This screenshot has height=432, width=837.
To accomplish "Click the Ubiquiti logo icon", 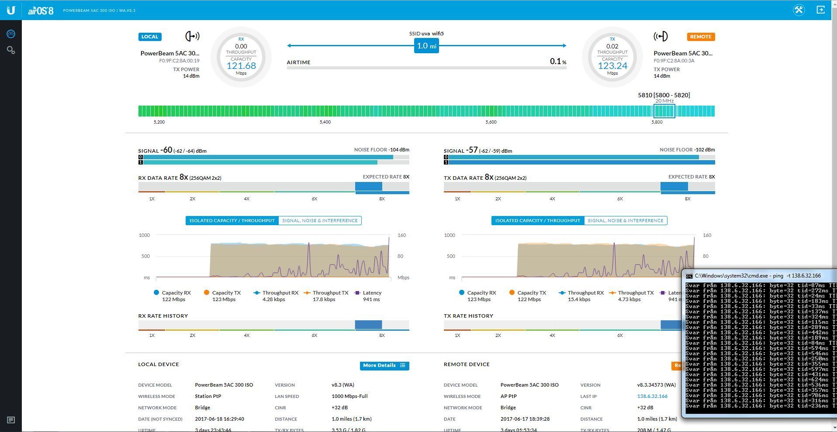I will point(10,10).
